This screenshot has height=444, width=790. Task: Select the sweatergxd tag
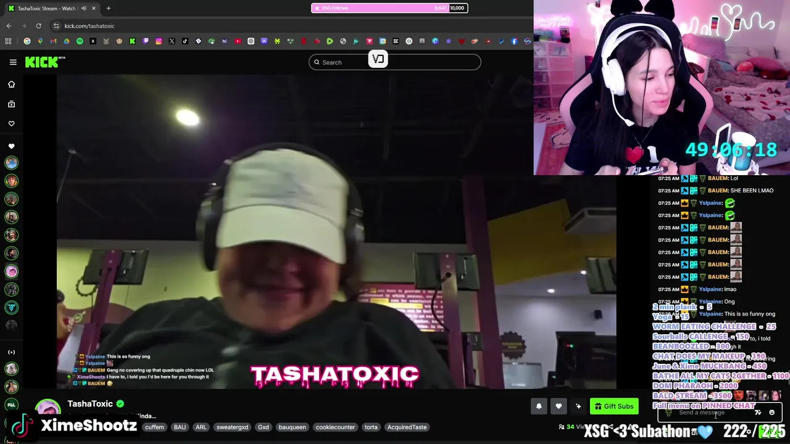232,427
